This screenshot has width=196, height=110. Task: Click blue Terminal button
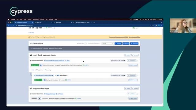(118, 43)
